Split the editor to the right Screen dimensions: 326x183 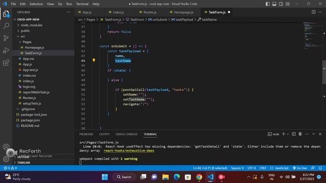[314, 12]
